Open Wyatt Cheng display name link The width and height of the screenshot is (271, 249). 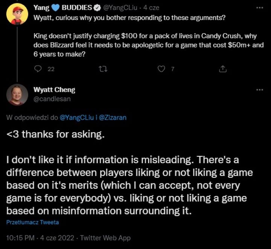tap(54, 90)
